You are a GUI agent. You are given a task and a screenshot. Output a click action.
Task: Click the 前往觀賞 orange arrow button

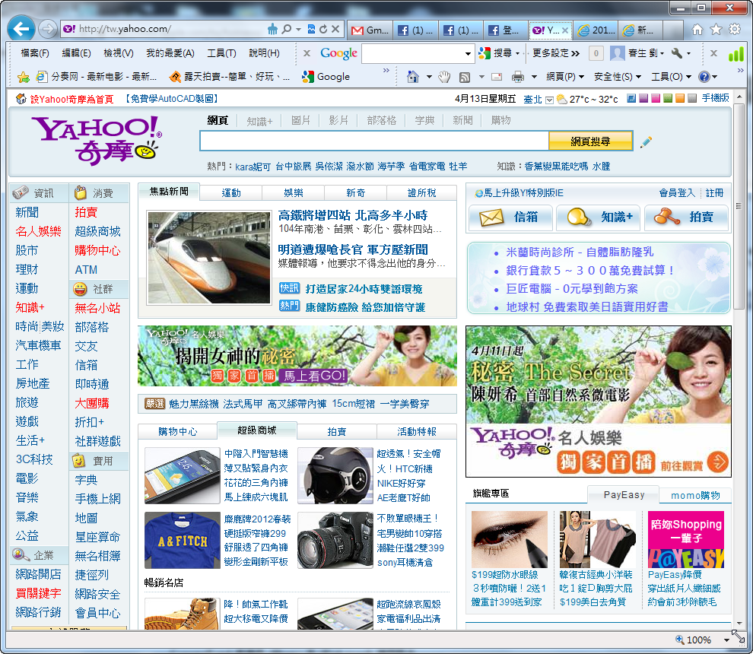click(717, 462)
